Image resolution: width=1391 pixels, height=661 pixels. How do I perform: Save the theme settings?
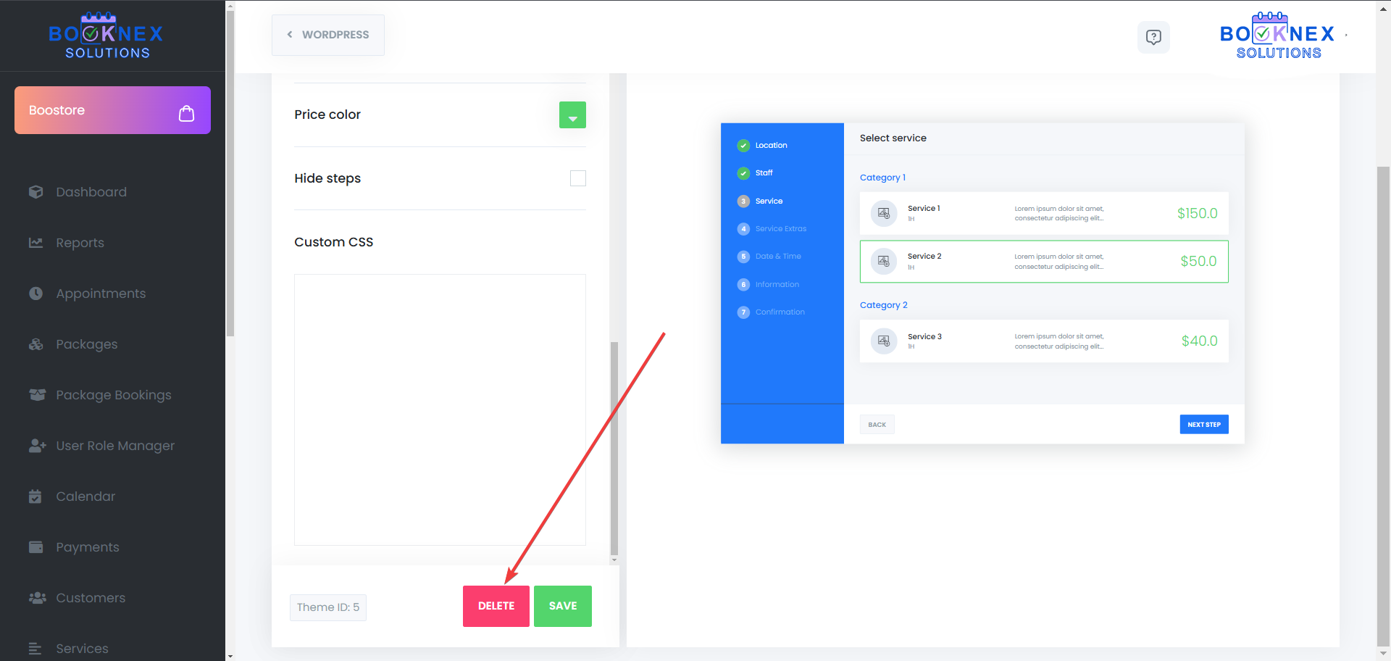tap(563, 606)
